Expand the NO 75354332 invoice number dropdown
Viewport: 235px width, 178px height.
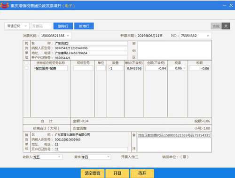coord(208,36)
